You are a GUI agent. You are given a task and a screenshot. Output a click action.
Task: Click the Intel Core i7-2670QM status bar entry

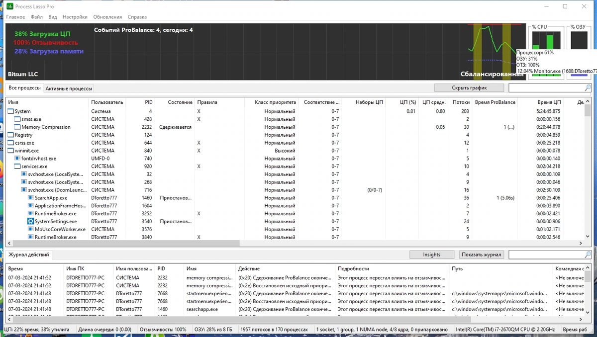(x=505, y=329)
